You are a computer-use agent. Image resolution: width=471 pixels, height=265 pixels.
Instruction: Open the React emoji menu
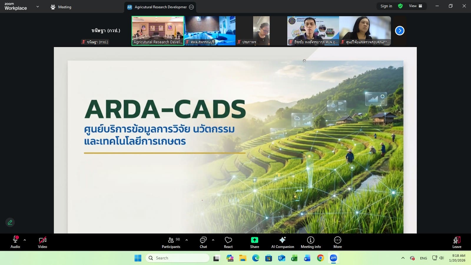pos(228,242)
